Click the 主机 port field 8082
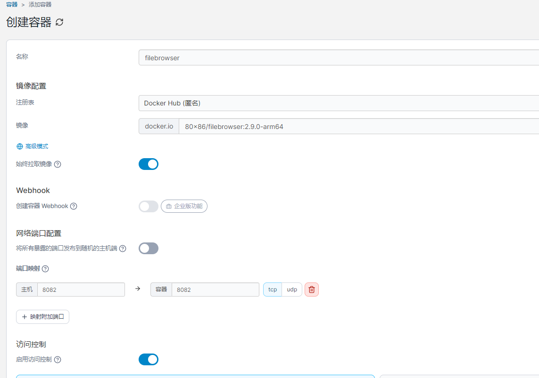Screen dimensions: 539x378 coord(81,290)
